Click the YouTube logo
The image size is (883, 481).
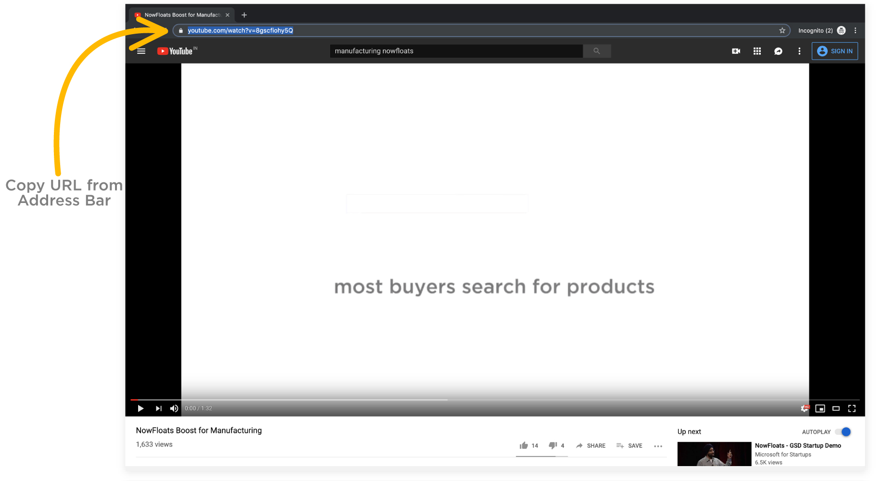(175, 51)
